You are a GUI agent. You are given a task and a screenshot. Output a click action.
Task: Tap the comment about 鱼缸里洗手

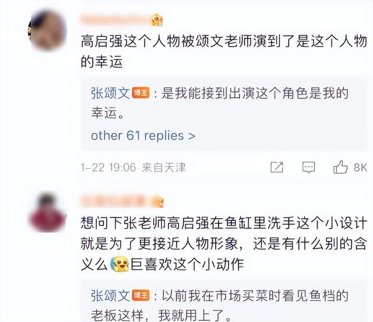click(x=224, y=244)
